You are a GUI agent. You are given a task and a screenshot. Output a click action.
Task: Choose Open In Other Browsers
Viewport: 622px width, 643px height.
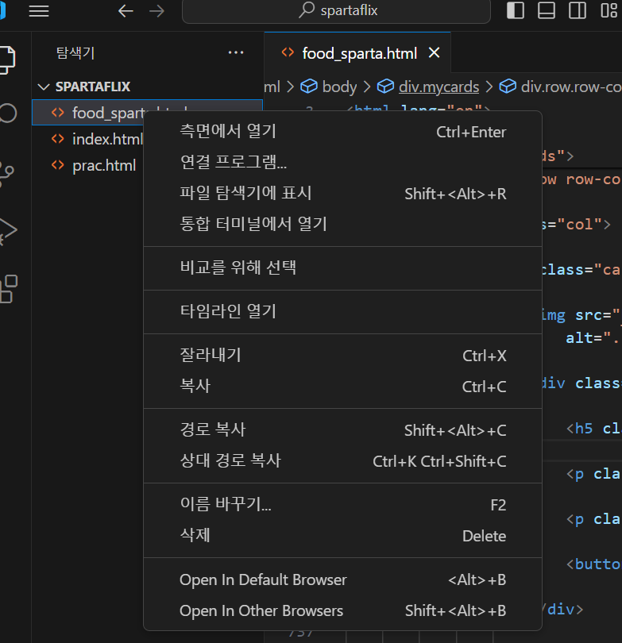(x=342, y=610)
